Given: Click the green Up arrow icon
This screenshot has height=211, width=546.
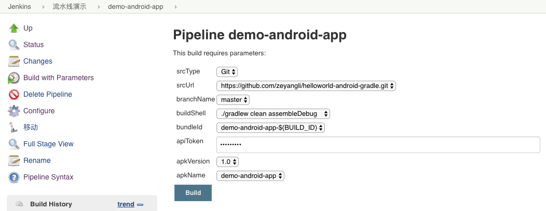Looking at the screenshot, I should coord(14,28).
